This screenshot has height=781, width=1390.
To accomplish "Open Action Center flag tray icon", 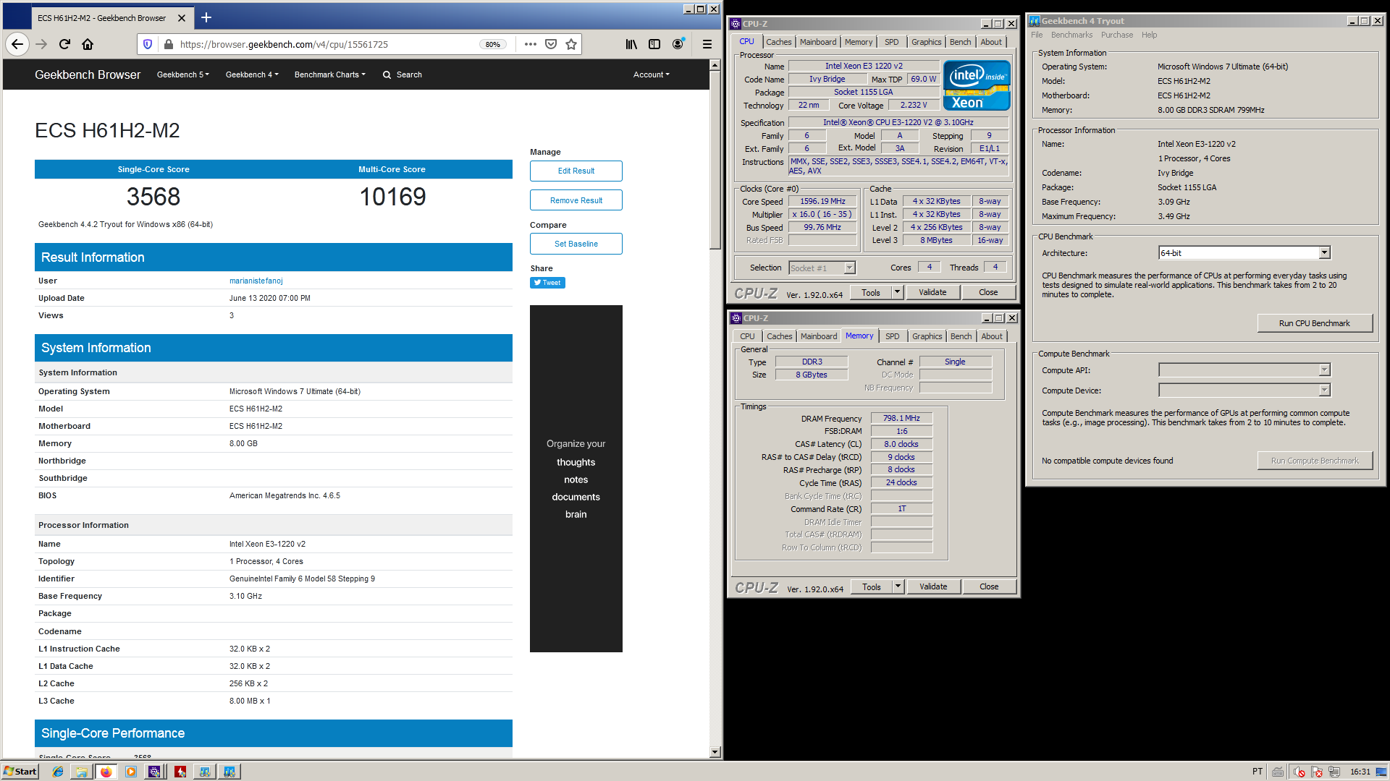I will 1316,772.
